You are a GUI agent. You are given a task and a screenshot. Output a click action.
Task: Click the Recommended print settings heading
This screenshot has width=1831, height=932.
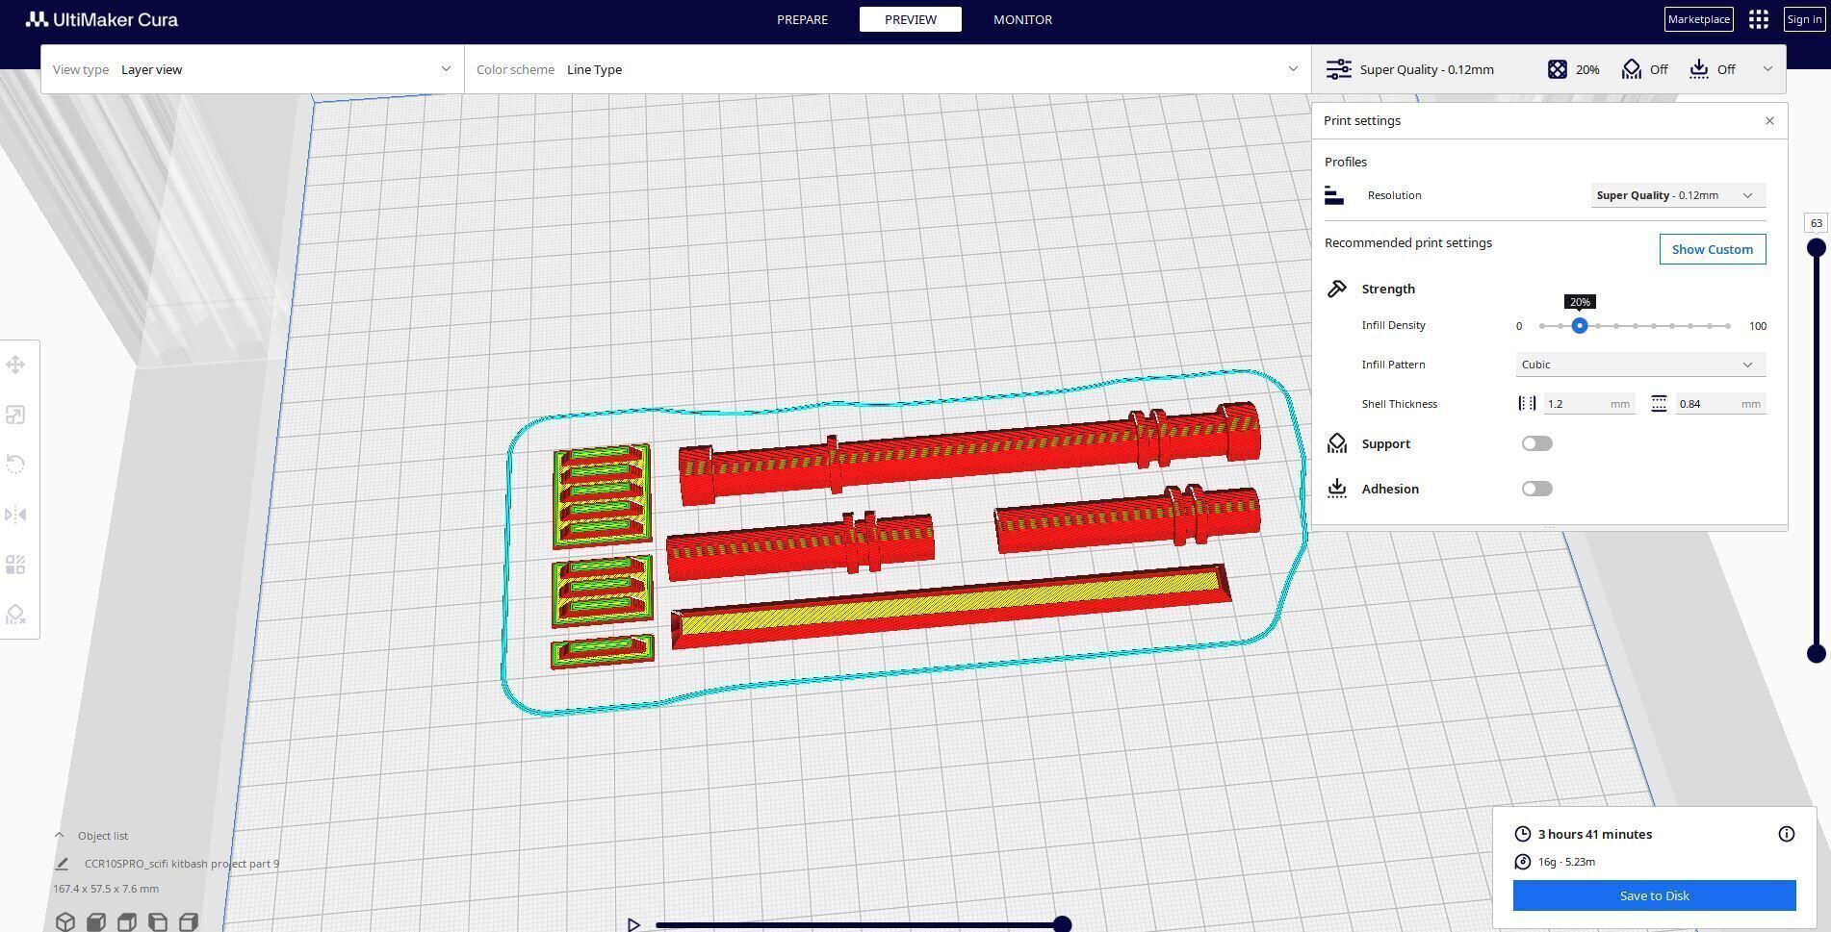(1408, 242)
